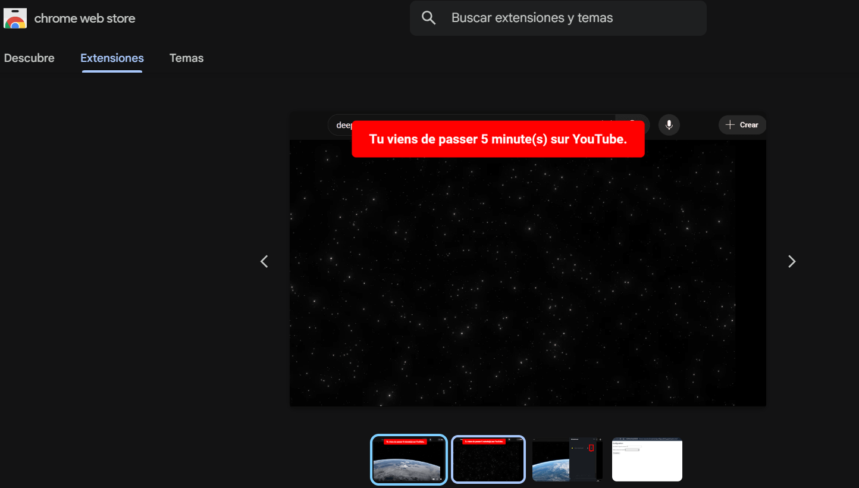859x488 pixels.
Task: Switch to the Extensiones tab
Action: click(x=112, y=58)
